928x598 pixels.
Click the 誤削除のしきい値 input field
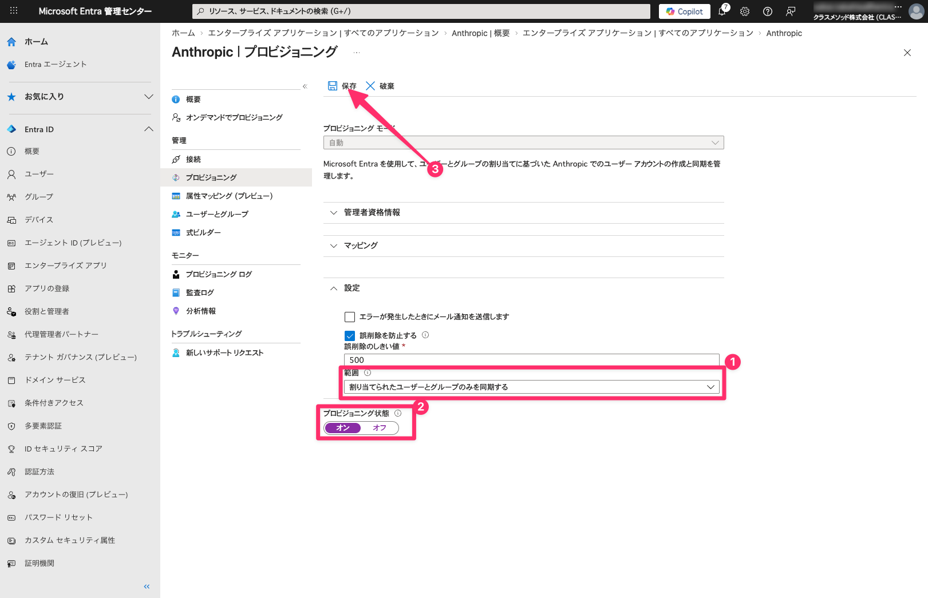[x=531, y=360]
